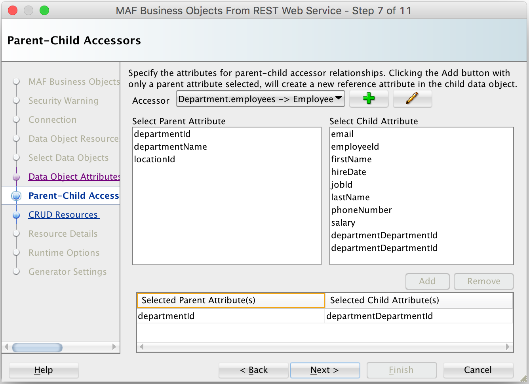Close the wizard with red window button
This screenshot has width=529, height=384.
coord(13,10)
